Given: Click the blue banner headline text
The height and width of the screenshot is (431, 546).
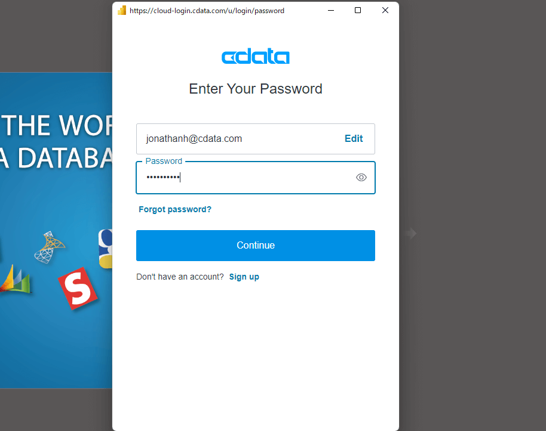Looking at the screenshot, I should point(56,141).
